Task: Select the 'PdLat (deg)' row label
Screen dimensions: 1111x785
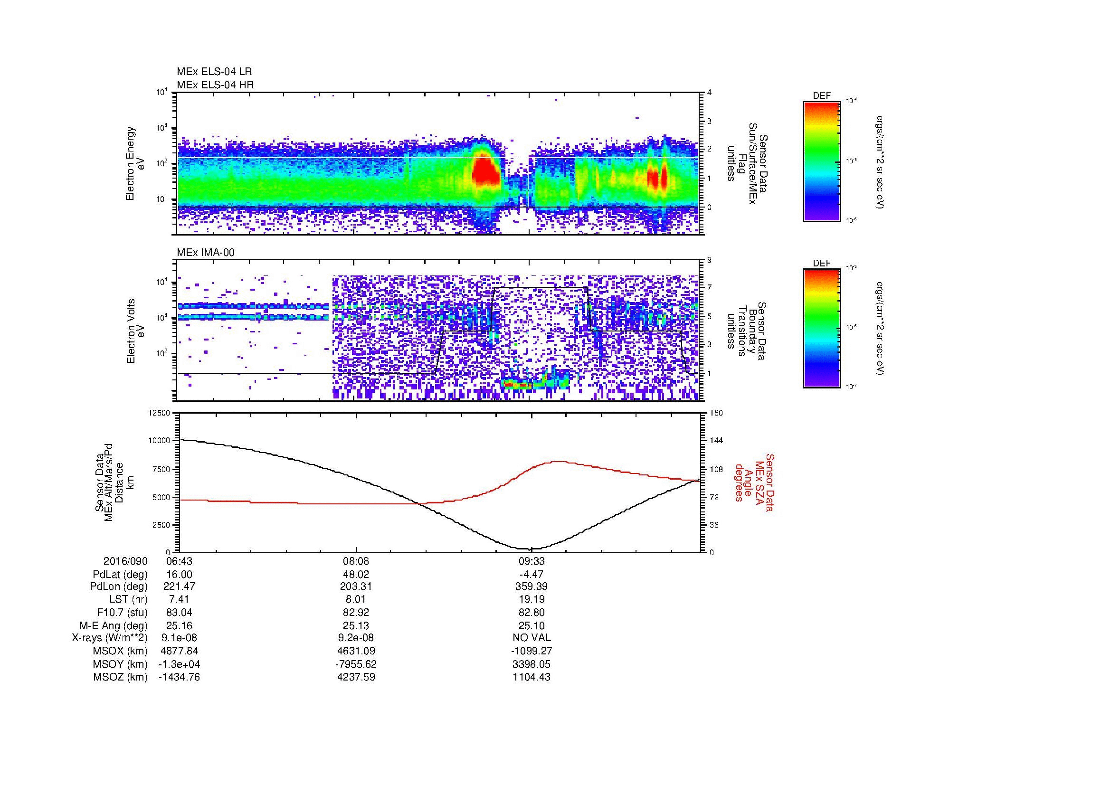Action: click(x=120, y=575)
